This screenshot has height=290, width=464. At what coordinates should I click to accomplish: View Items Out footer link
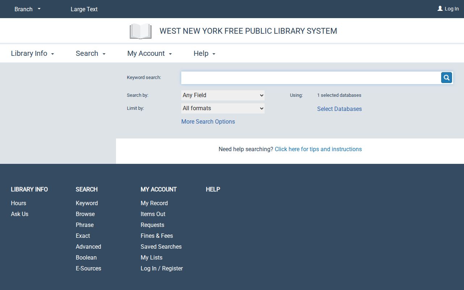[153, 214]
